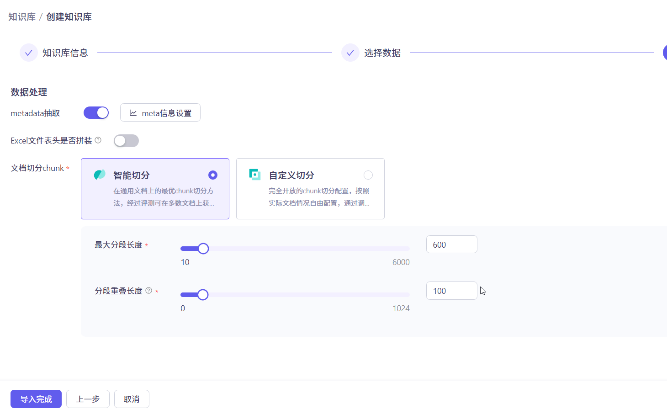The height and width of the screenshot is (409, 667).
Task: Select the 自定义切分 radio button
Action: pos(368,175)
